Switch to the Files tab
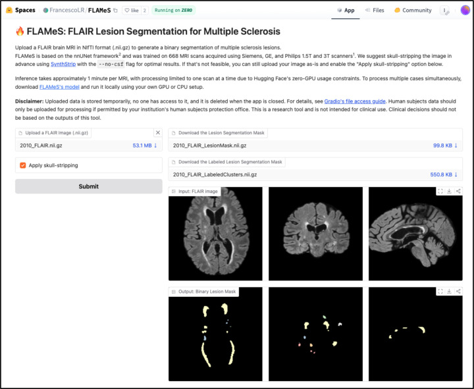This screenshot has width=474, height=389. [x=375, y=11]
